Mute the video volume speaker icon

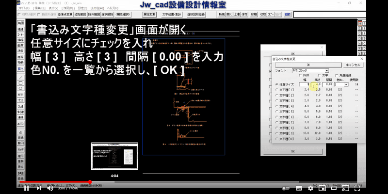50,188
